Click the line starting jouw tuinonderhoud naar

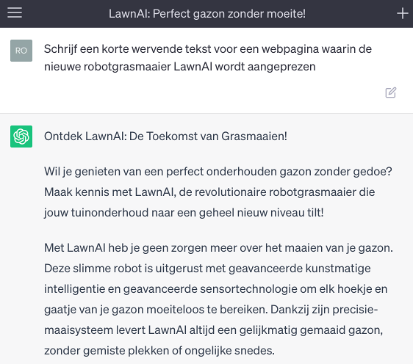(184, 213)
